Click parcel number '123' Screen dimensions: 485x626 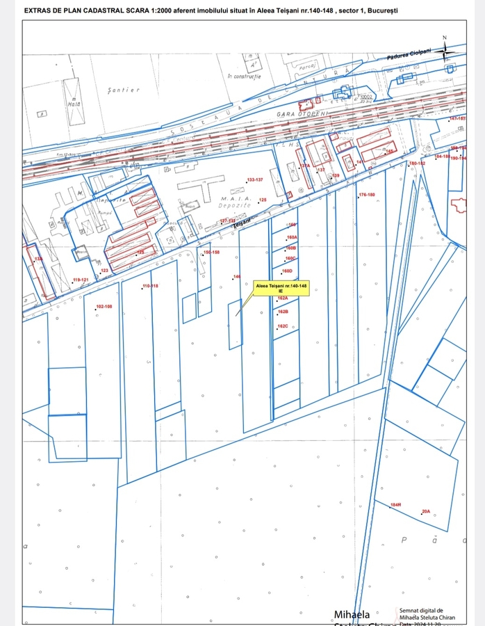(104, 271)
